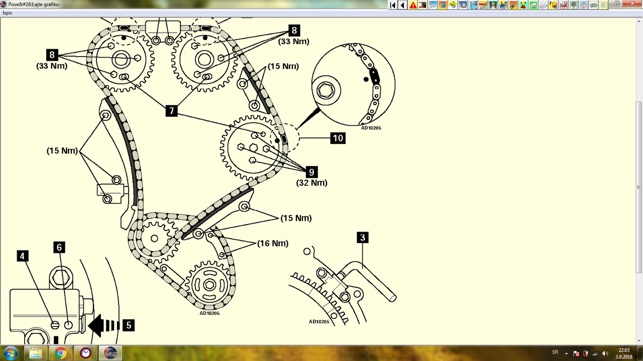
Task: Click callout number 5 beside the arrow
Action: (129, 325)
